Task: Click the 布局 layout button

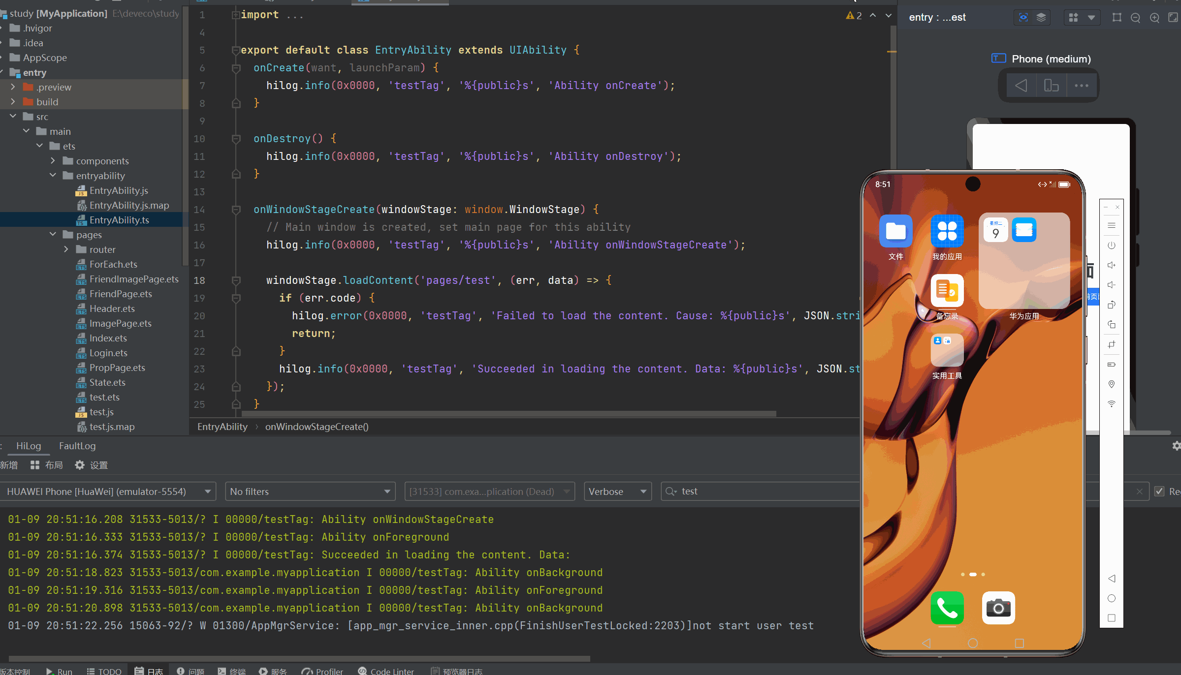Action: [x=47, y=465]
